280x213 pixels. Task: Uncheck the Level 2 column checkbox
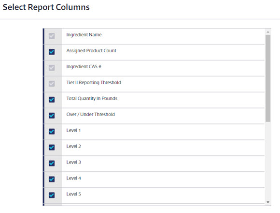(x=52, y=148)
